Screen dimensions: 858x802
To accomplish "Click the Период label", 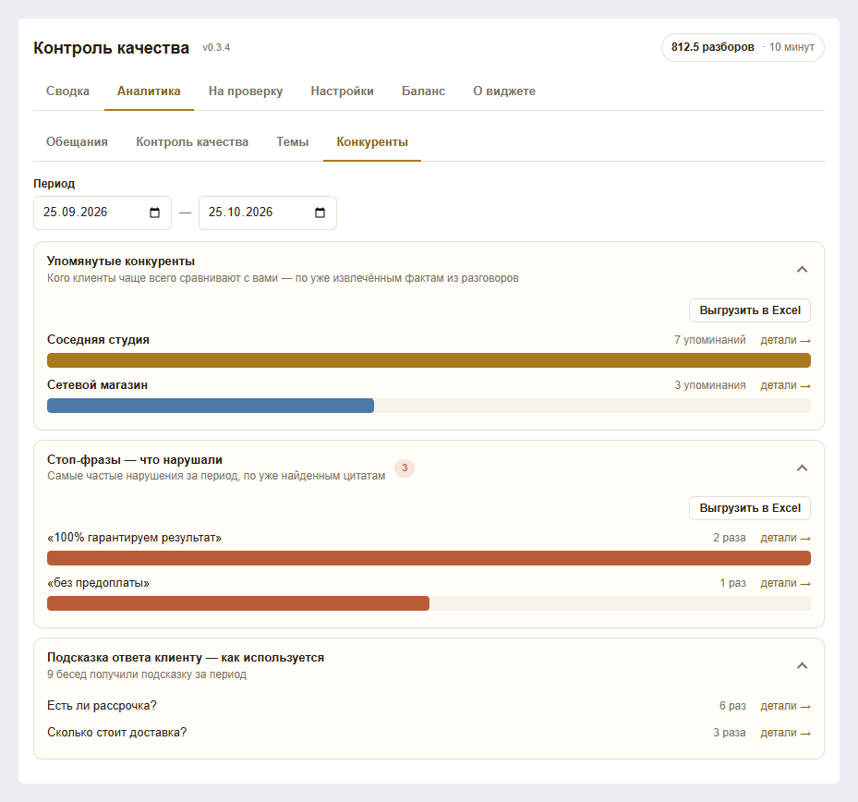I will coord(54,183).
